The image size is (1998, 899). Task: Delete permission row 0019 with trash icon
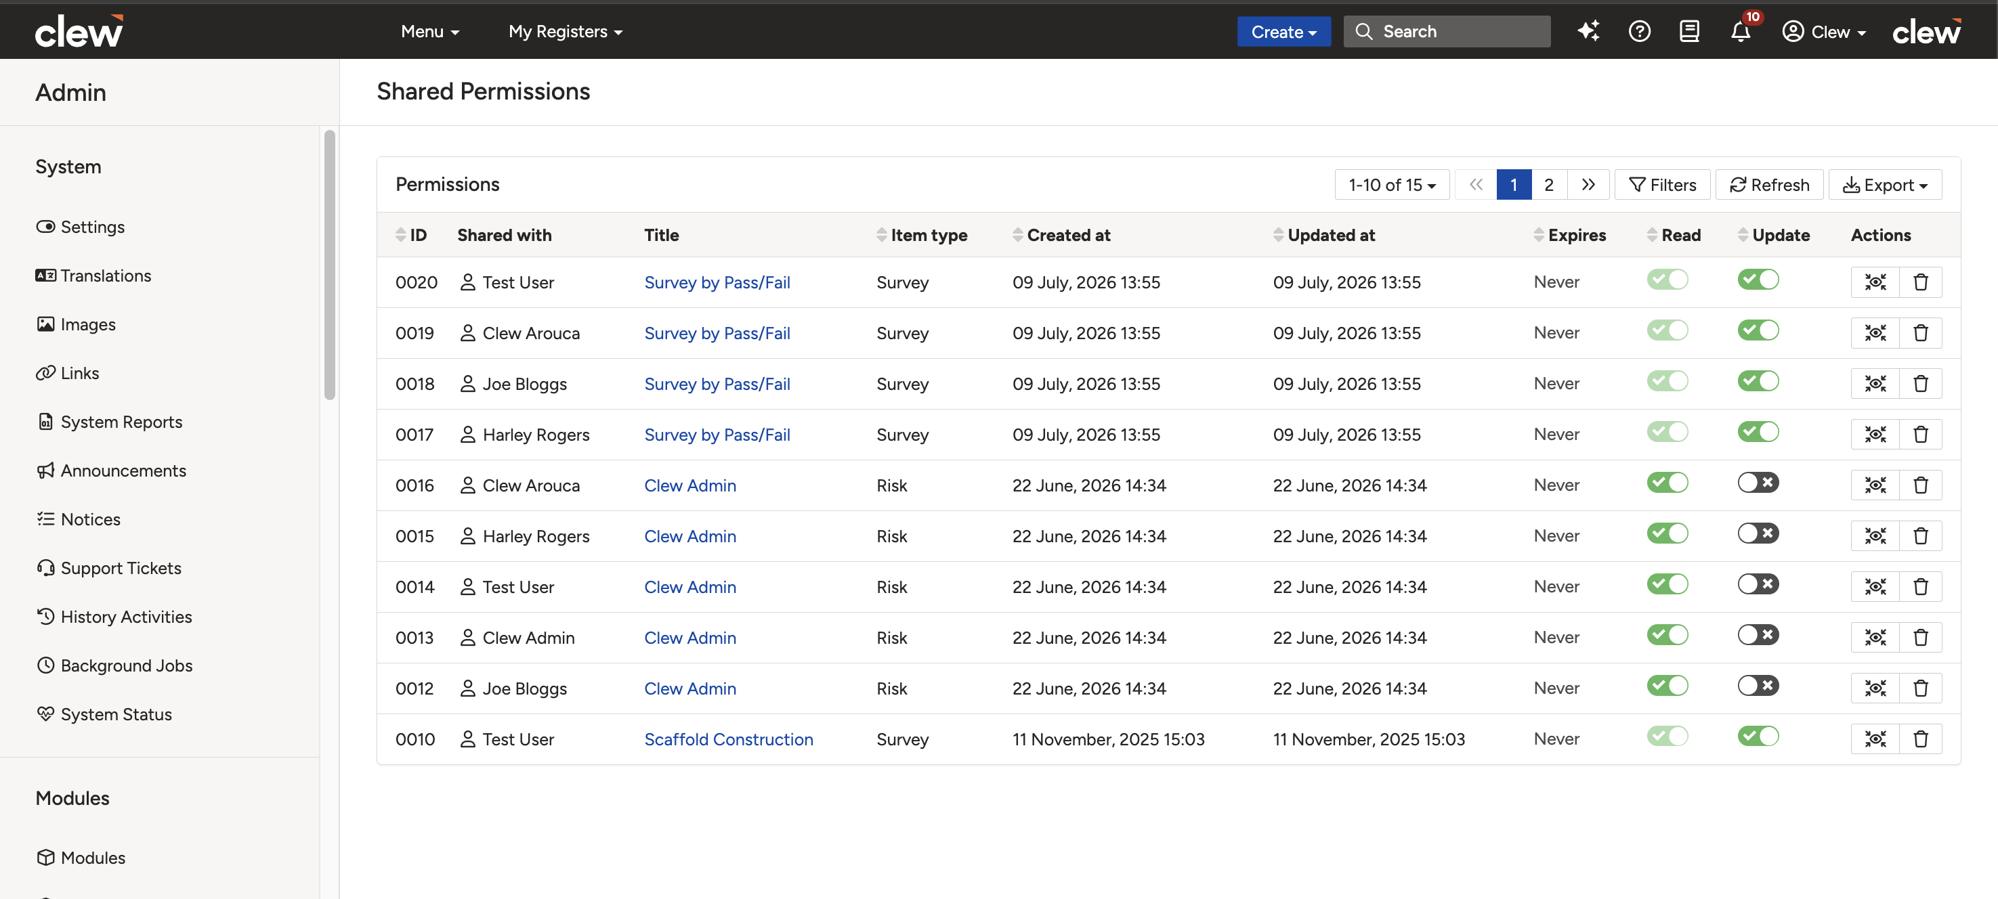(1920, 333)
